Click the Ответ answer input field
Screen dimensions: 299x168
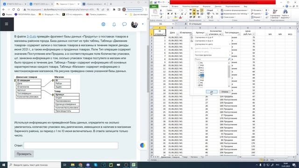pyautogui.click(x=71, y=146)
